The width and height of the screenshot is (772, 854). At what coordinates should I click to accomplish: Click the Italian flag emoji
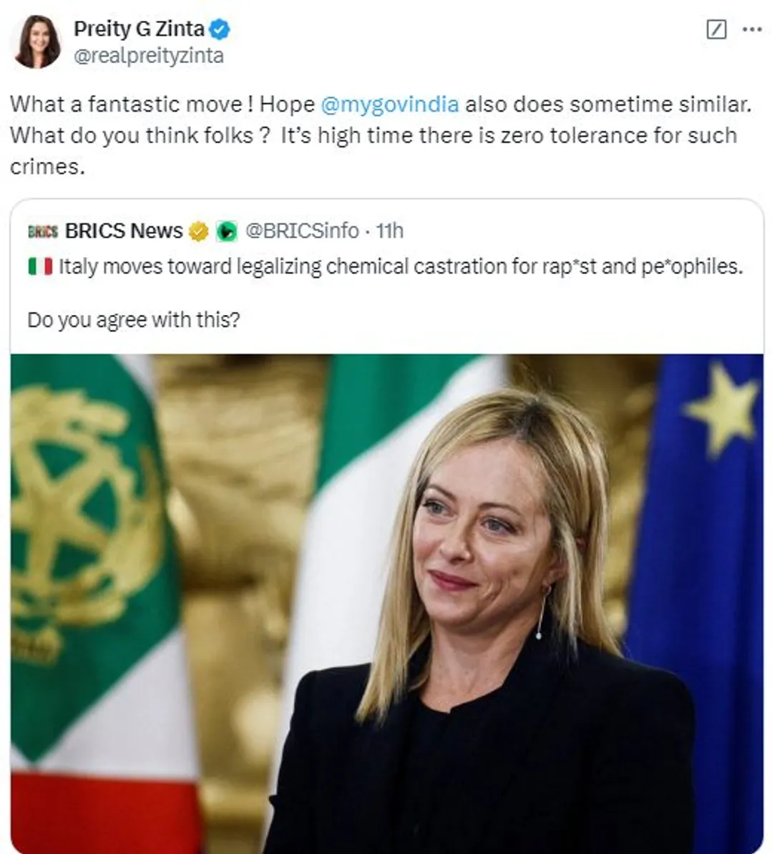pos(40,267)
